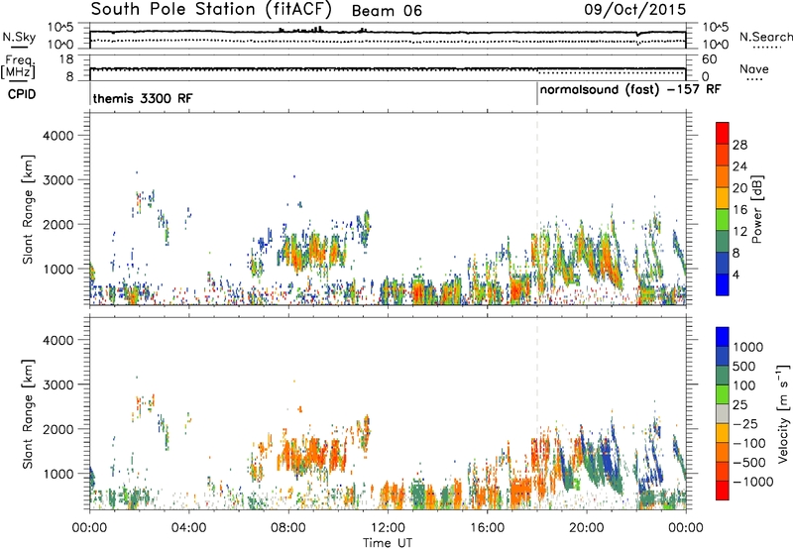Click the "08:00" time axis tick label
This screenshot has height=549, width=793.
coord(288,528)
